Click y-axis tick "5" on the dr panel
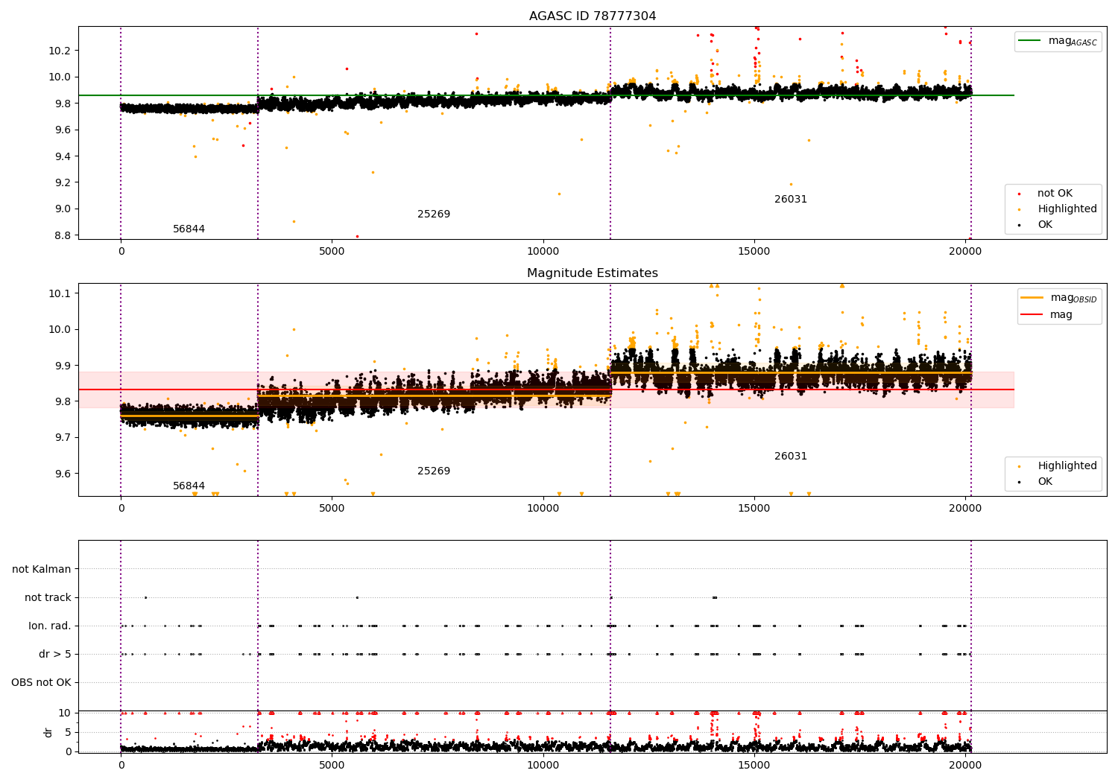Viewport: 1118px width, 782px height. click(x=69, y=733)
